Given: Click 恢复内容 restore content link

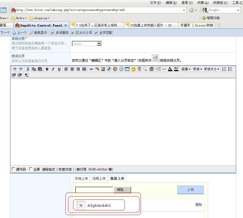Looking at the screenshot, I should (65, 169).
